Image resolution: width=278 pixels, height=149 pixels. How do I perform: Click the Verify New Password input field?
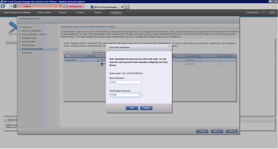(x=126, y=95)
